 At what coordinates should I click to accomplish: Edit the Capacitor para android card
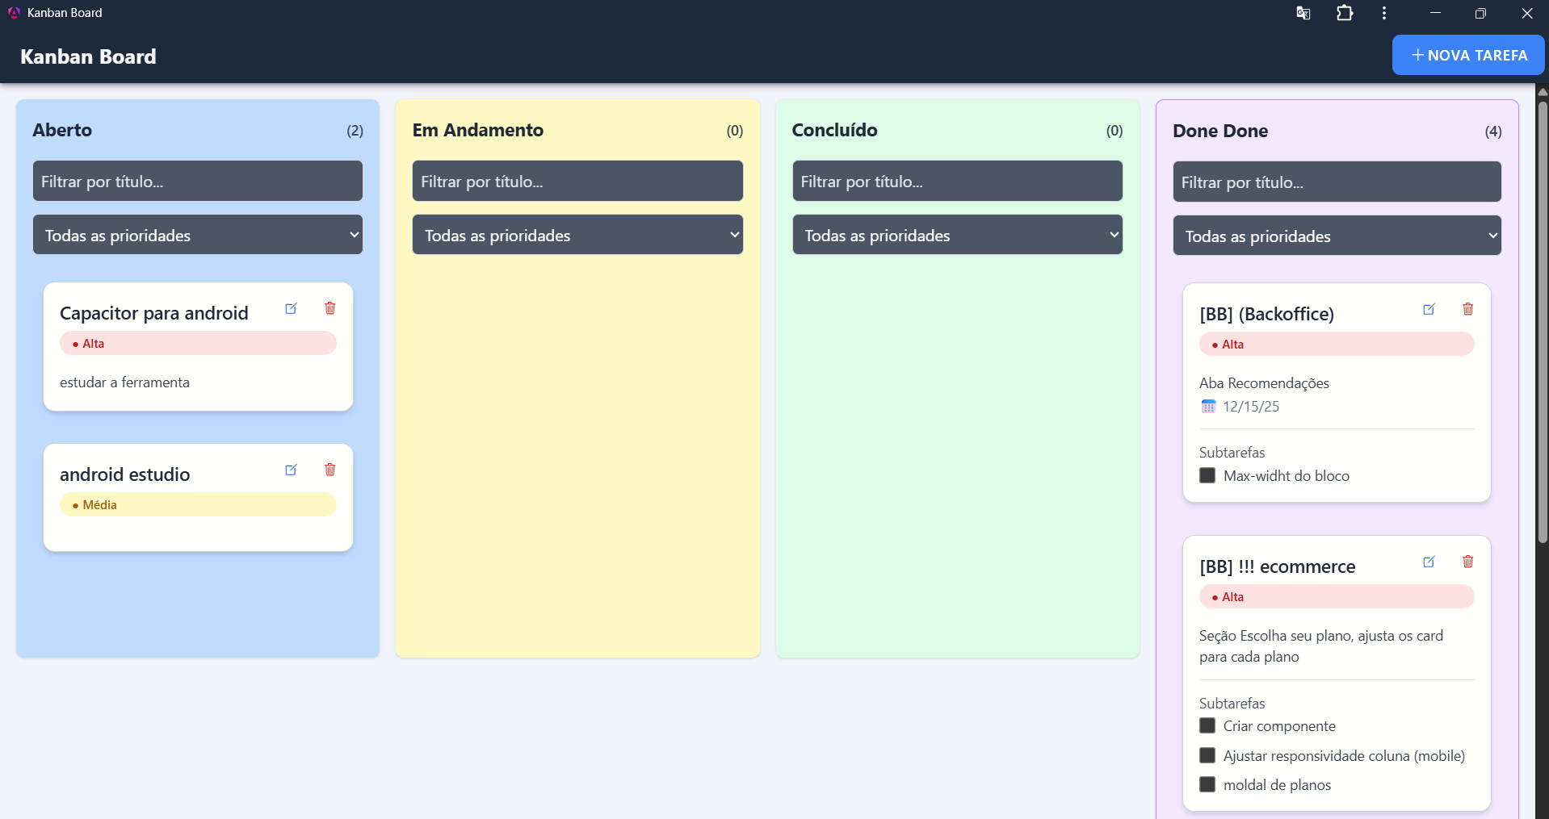click(x=291, y=308)
